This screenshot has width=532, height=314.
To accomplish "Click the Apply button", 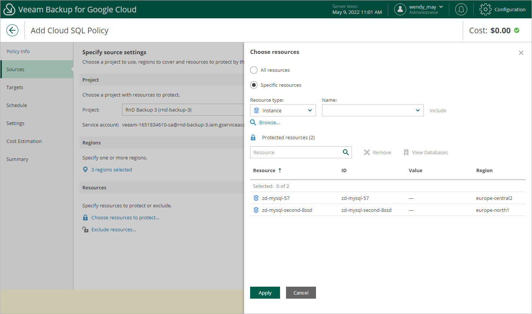I will coord(265,293).
